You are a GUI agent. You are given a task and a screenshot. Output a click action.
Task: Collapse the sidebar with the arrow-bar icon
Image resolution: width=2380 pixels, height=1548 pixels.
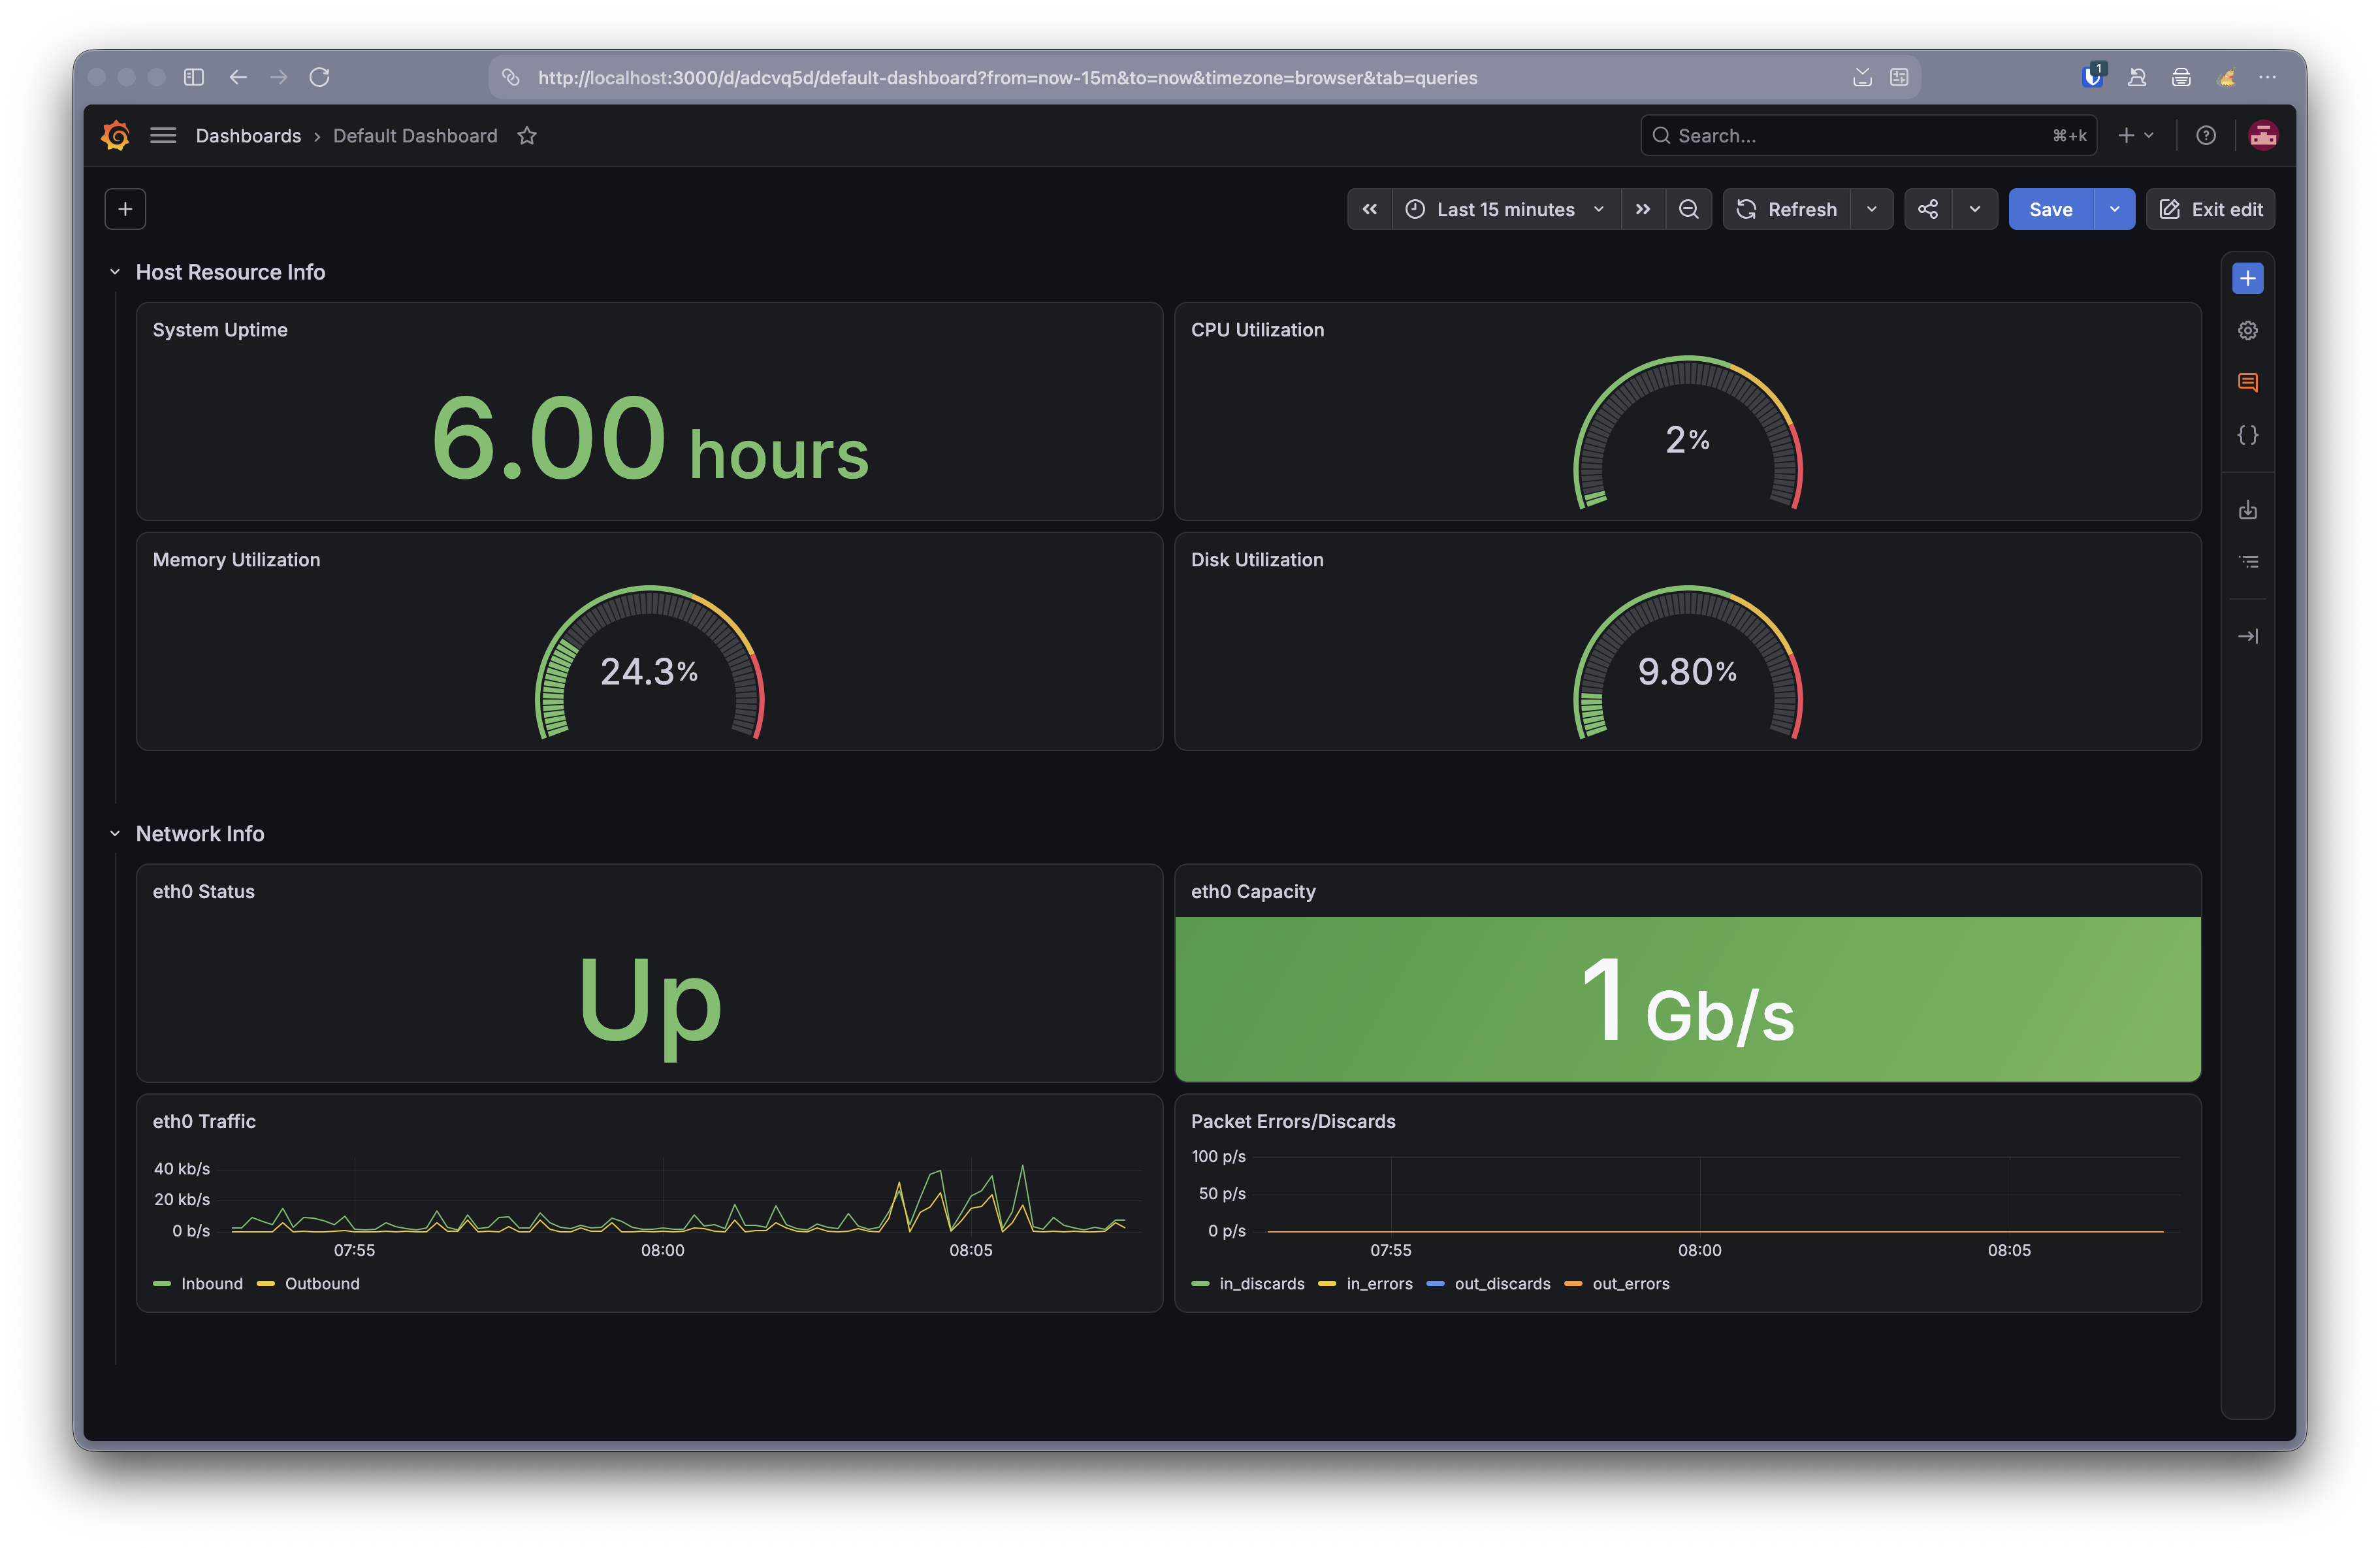point(2247,636)
